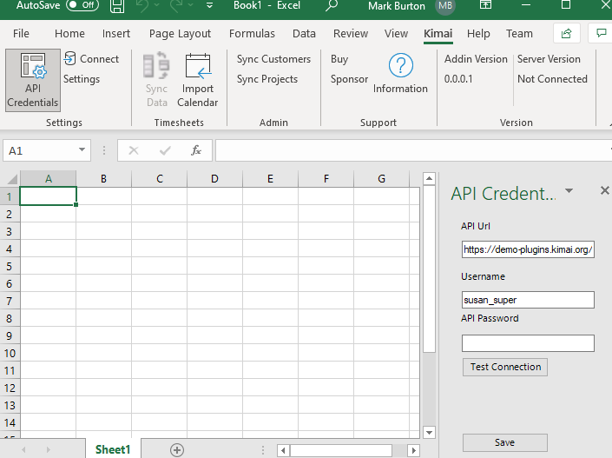This screenshot has height=458, width=612.
Task: Select row 5 header
Action: click(10, 266)
